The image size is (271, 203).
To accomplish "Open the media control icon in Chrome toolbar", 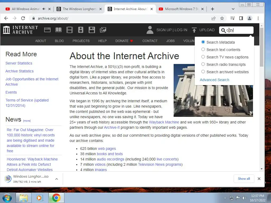I will coord(232,18).
